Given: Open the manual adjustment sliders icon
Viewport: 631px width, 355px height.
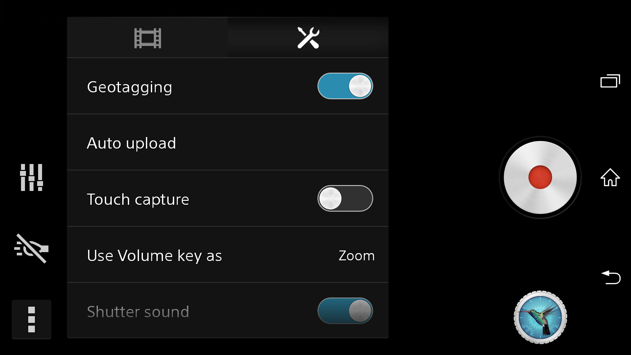Looking at the screenshot, I should point(32,177).
